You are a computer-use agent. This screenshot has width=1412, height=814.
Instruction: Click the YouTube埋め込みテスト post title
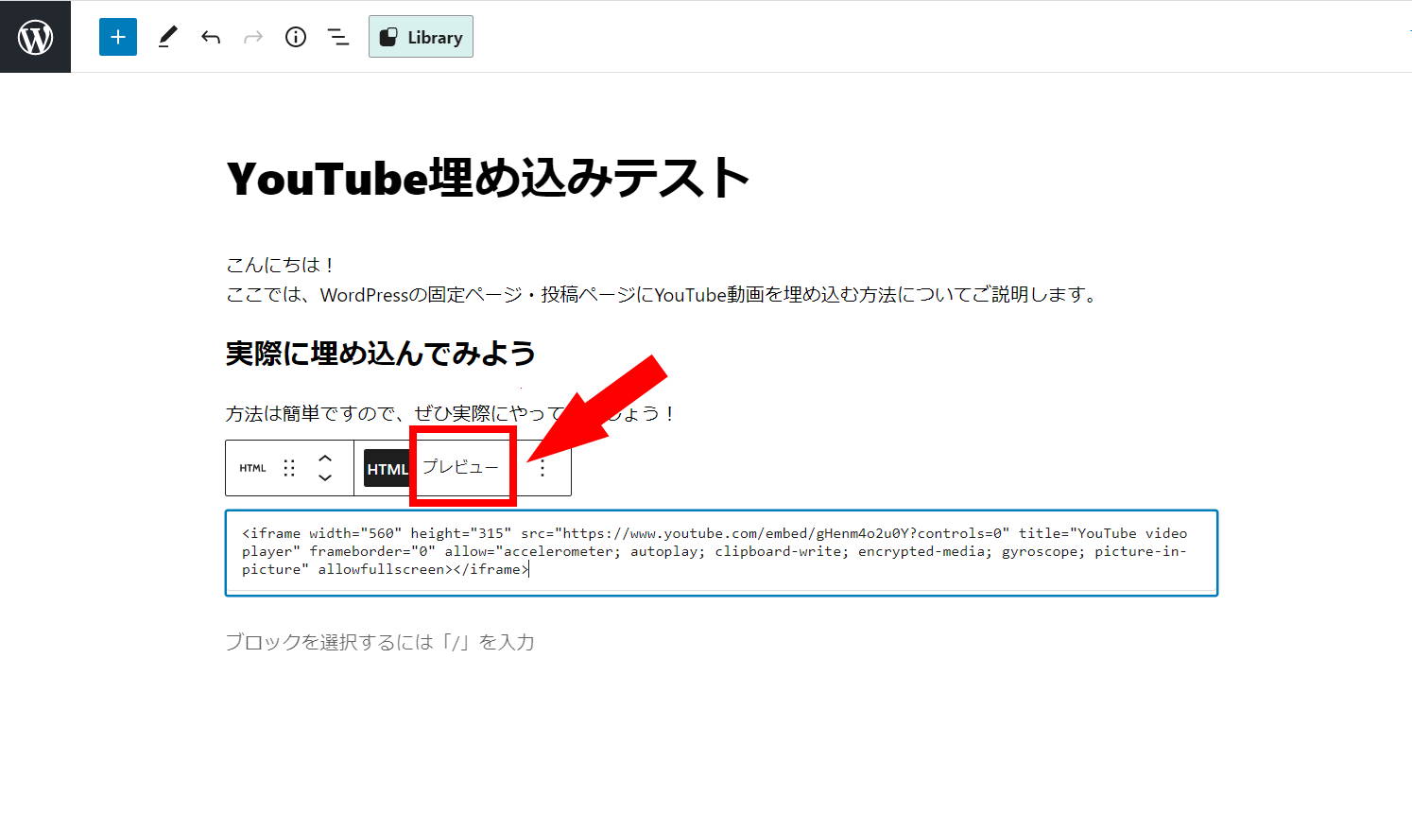click(x=488, y=178)
